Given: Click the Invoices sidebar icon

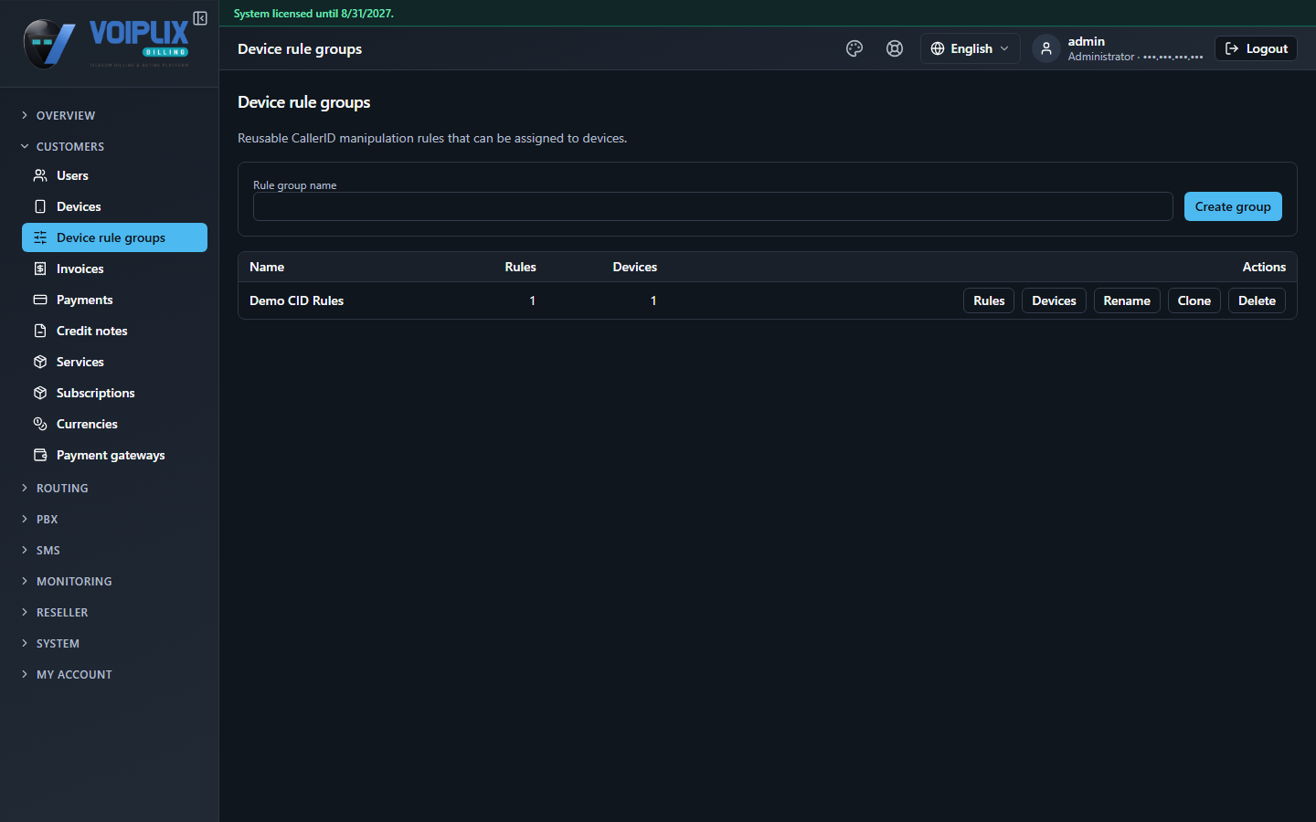Looking at the screenshot, I should coord(40,269).
